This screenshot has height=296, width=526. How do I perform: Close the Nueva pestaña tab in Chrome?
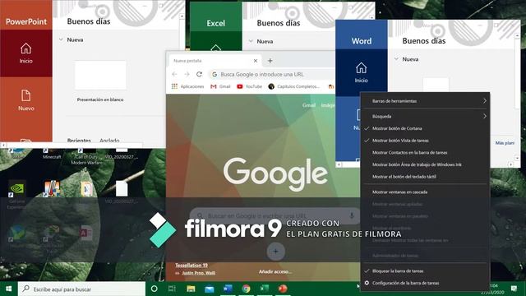(x=256, y=61)
